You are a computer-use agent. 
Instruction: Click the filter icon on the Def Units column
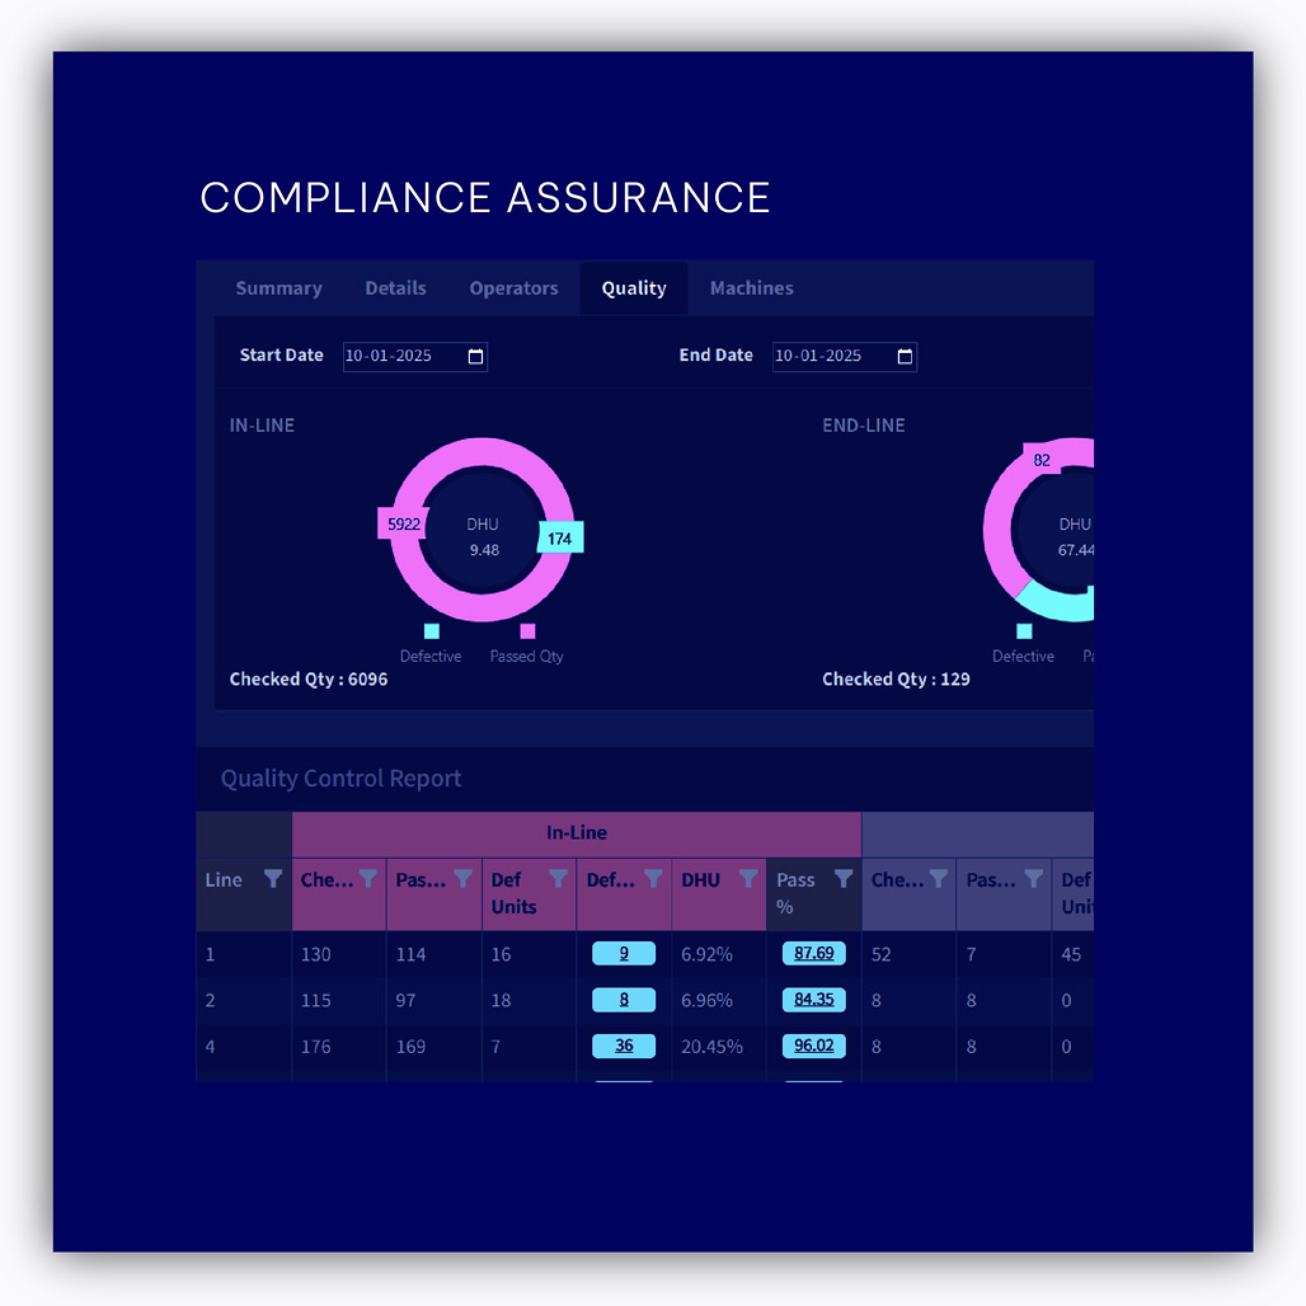[559, 880]
